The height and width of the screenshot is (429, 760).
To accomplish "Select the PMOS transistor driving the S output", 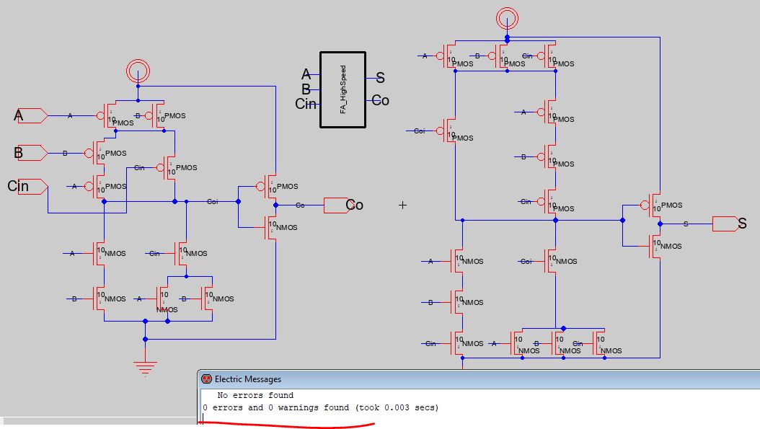I will (656, 205).
